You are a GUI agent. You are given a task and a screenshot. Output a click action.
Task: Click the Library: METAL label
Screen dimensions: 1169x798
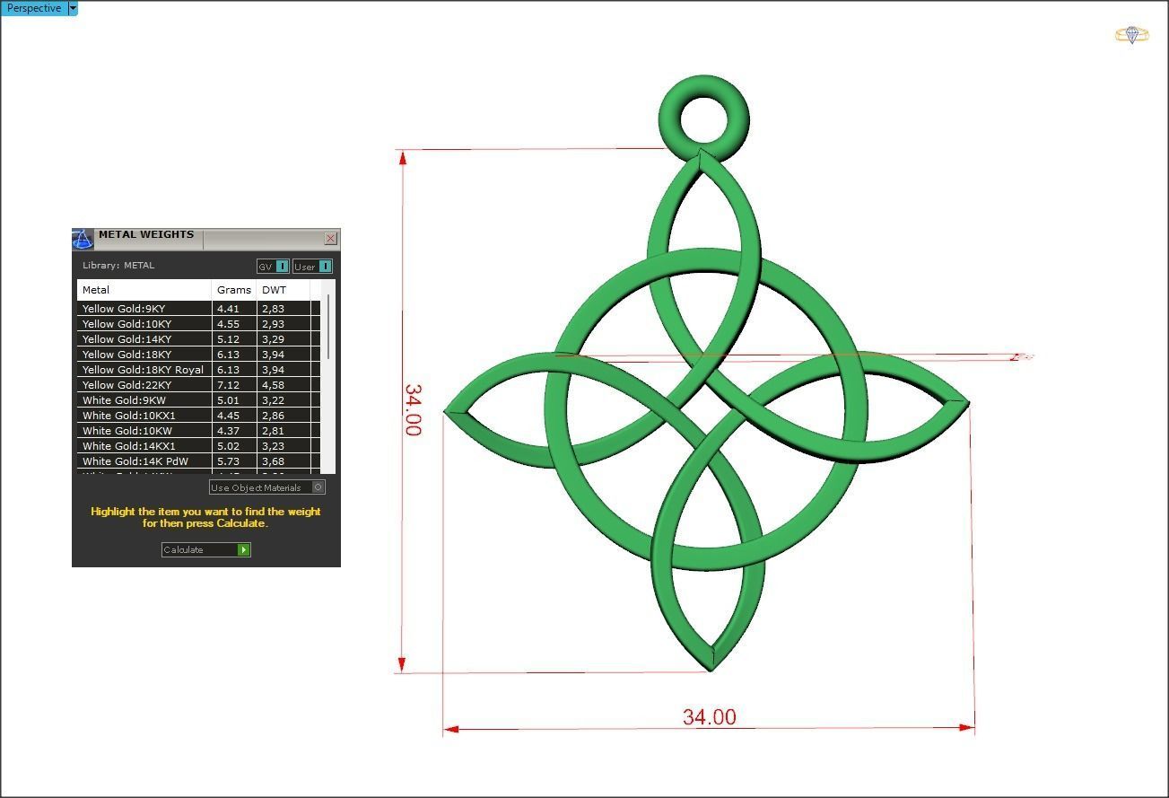(x=118, y=266)
